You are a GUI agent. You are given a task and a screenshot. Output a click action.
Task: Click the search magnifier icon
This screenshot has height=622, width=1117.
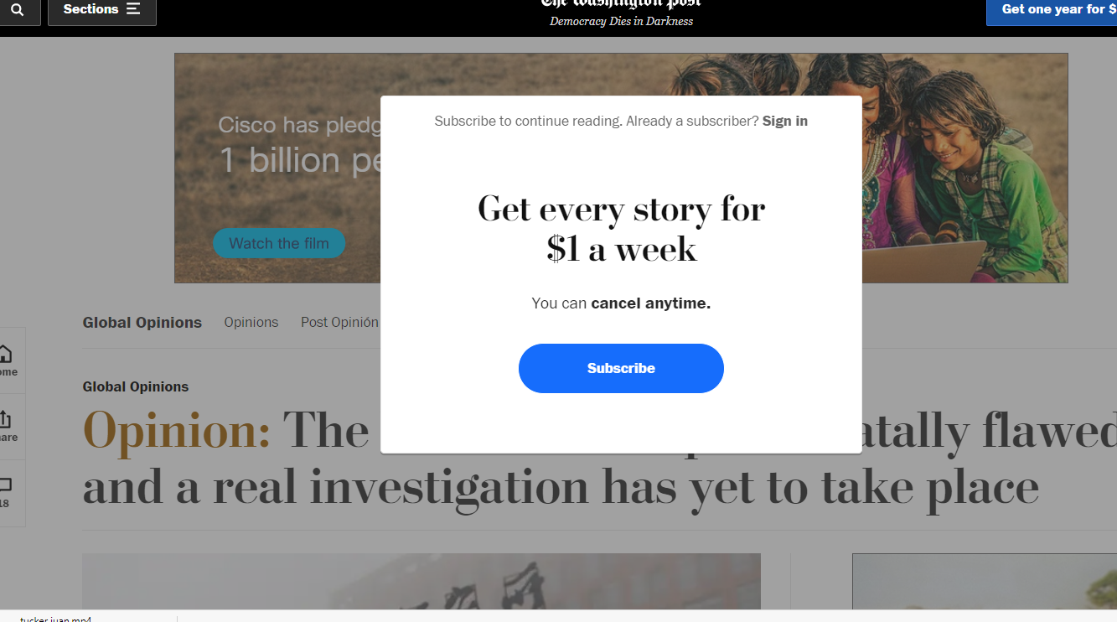pos(18,10)
